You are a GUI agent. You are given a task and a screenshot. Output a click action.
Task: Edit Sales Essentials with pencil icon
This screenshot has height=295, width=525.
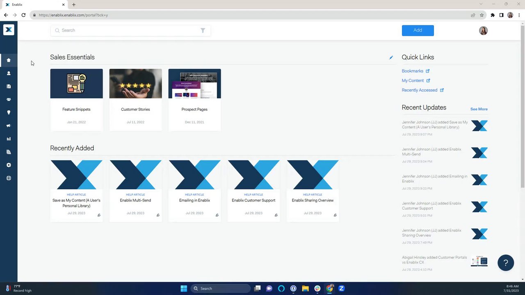click(x=391, y=58)
